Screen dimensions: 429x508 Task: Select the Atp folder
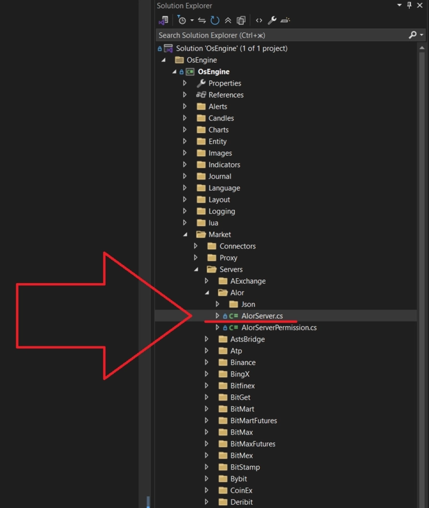[x=236, y=351]
